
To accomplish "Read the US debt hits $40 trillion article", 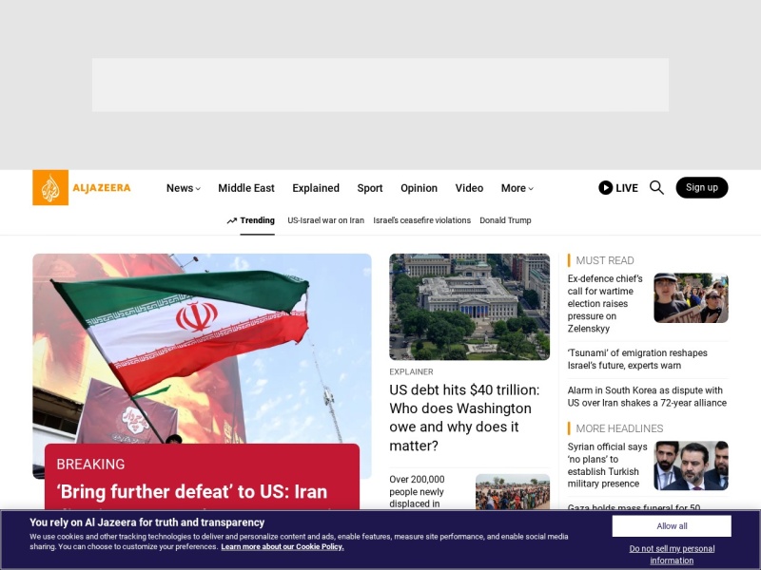I will pos(464,418).
